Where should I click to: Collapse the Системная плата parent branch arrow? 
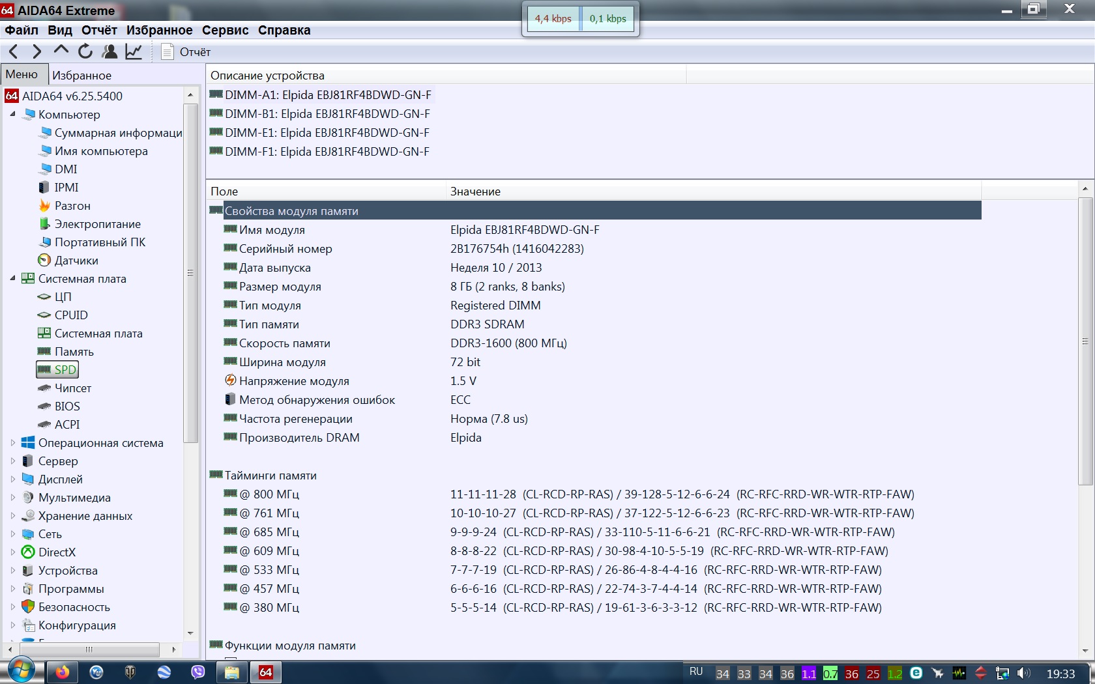coord(12,278)
